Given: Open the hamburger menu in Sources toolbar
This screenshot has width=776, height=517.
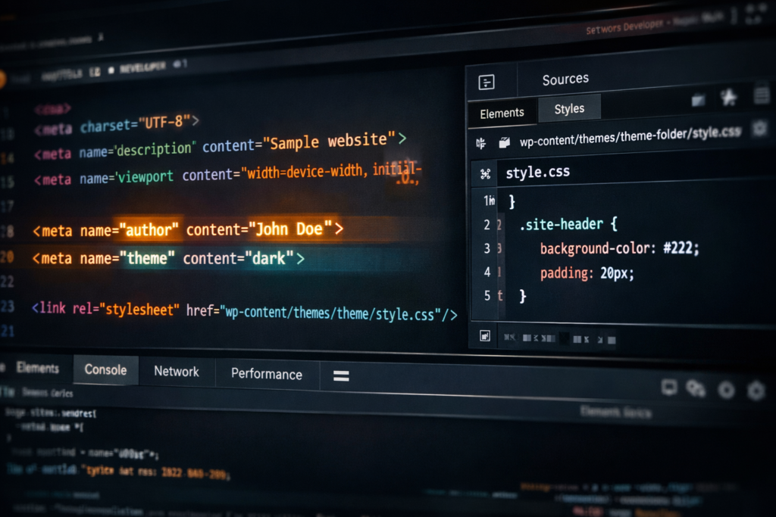Looking at the screenshot, I should pos(762,95).
